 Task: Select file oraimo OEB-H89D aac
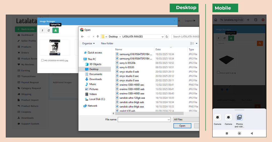coord(132,85)
